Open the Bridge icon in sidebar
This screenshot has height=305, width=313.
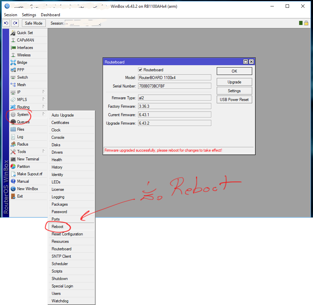pos(13,62)
